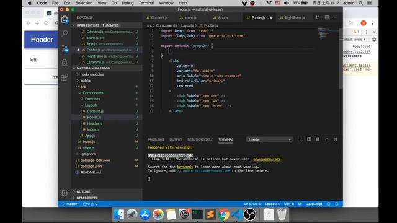The height and width of the screenshot is (223, 397).
Task: Open OBS from the Dock
Action: point(249,215)
